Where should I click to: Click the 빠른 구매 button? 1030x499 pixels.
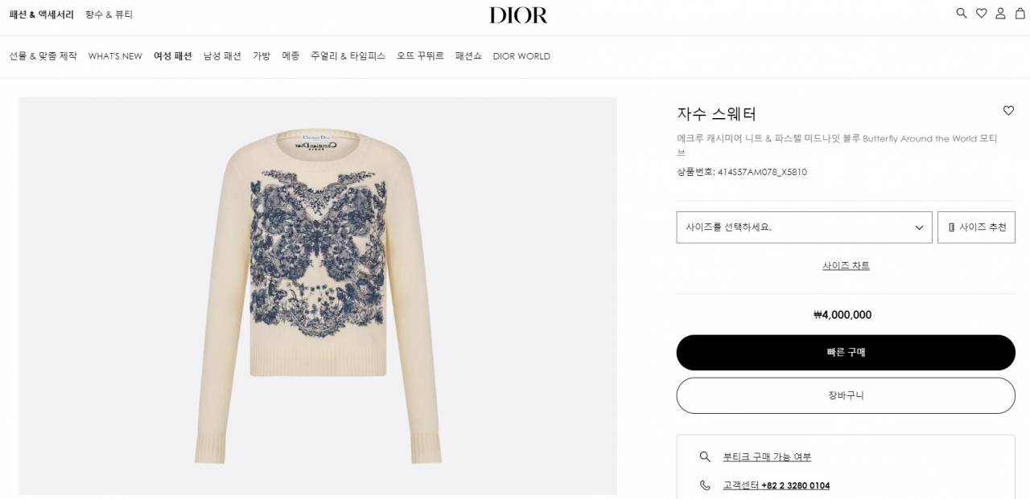click(x=846, y=353)
